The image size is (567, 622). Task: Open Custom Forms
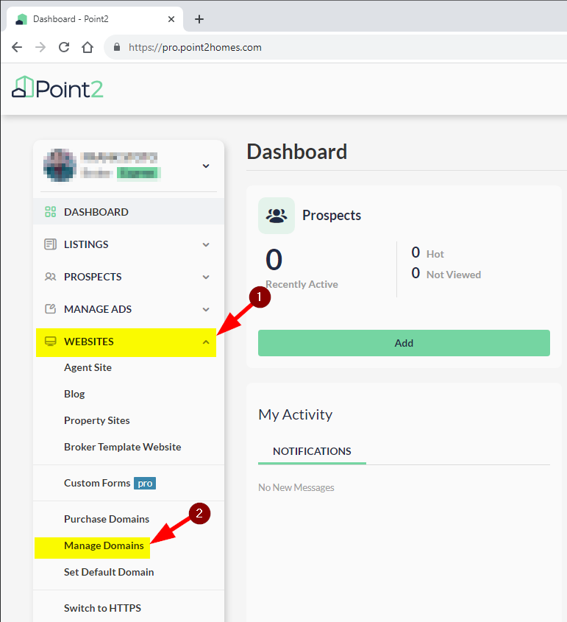pos(97,483)
